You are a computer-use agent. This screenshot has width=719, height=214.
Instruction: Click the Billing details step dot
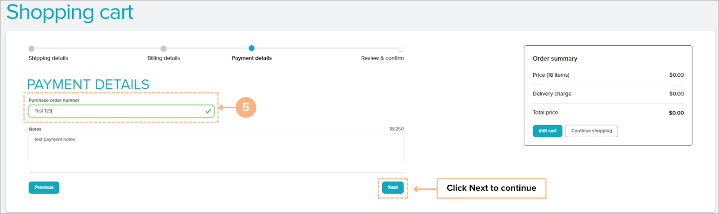[163, 48]
